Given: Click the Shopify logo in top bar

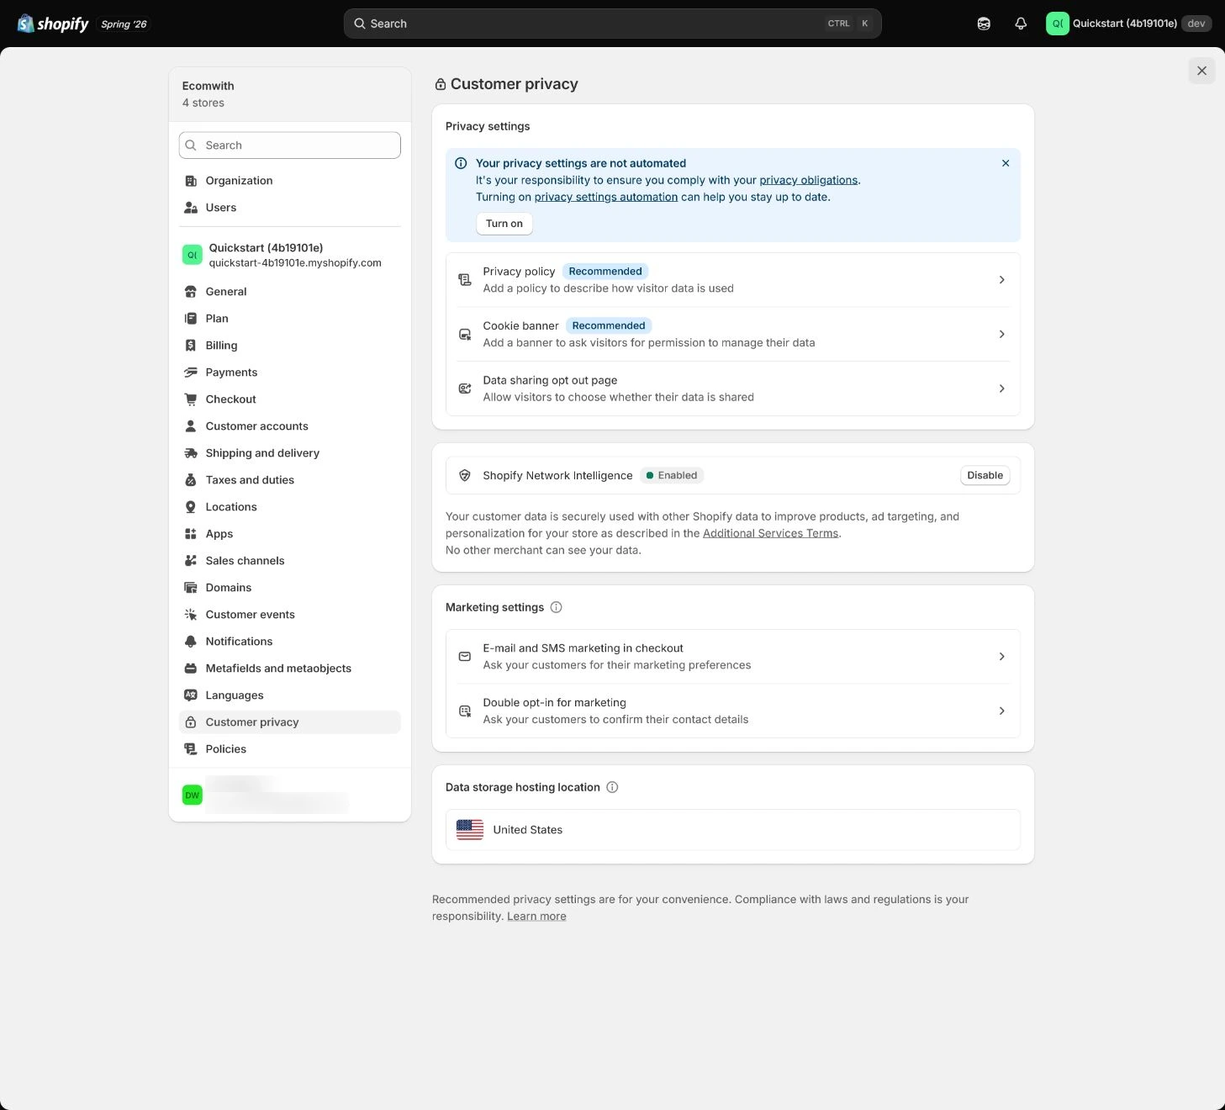Looking at the screenshot, I should tap(53, 24).
